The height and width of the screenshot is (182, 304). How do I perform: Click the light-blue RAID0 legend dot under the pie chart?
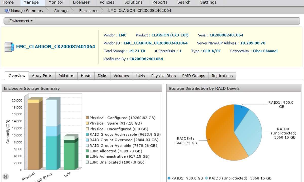(206, 178)
